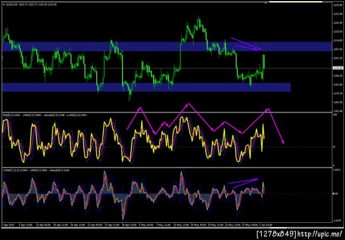The width and height of the screenshot is (345, 240).
Task: Click the 1207.60 price axis label
Action: [x=338, y=49]
